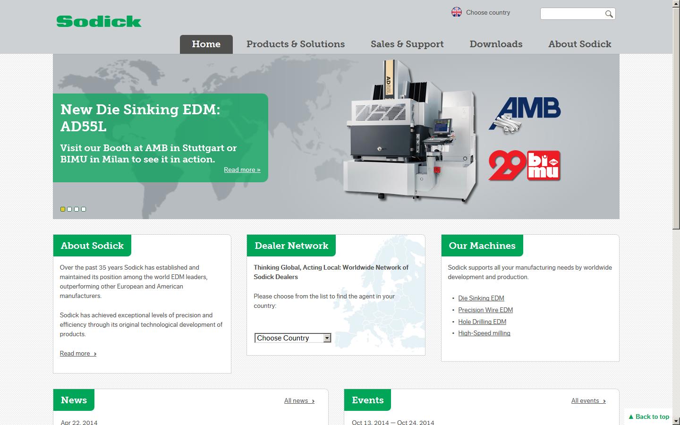Click the scrollbar down arrow

click(x=676, y=421)
